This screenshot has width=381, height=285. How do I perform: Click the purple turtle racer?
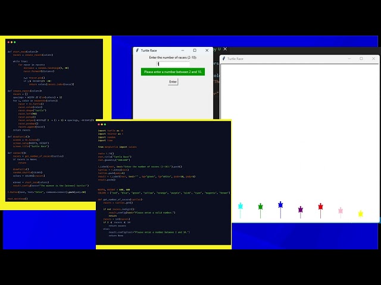pos(300,210)
